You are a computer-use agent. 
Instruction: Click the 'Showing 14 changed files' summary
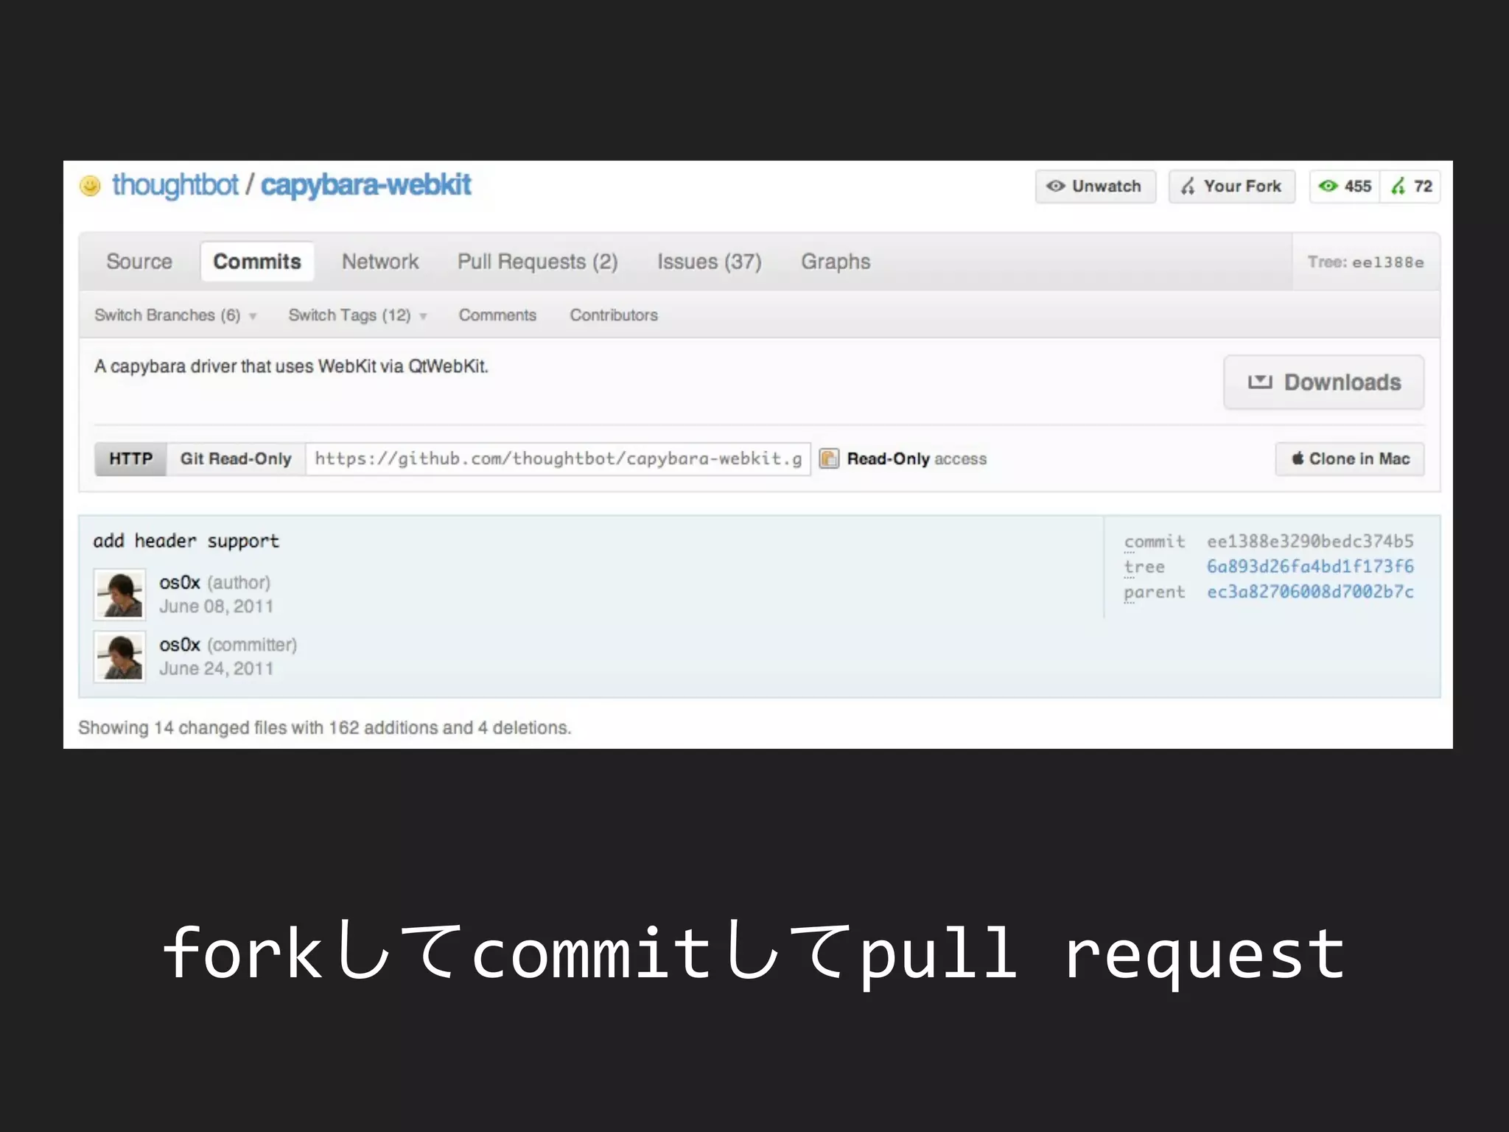point(325,727)
